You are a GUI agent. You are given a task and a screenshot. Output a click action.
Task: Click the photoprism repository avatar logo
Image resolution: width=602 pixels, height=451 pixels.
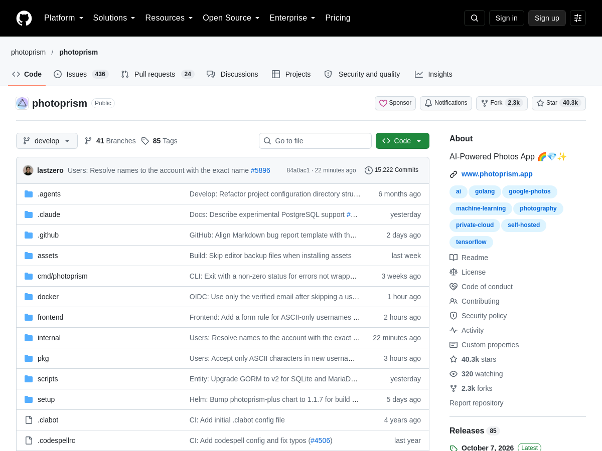coord(22,103)
